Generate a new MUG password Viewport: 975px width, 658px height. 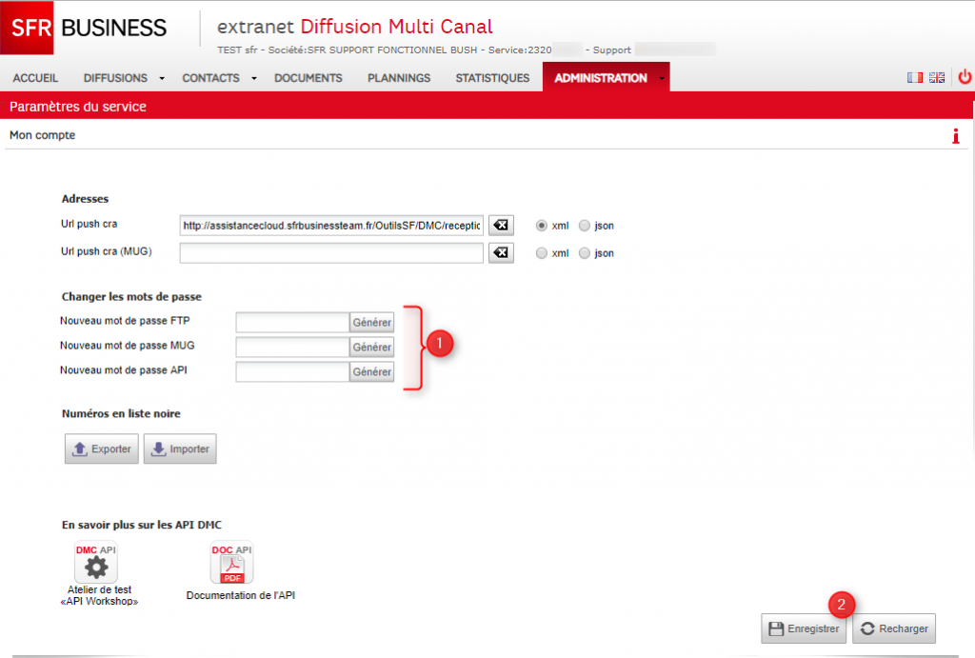pos(372,347)
